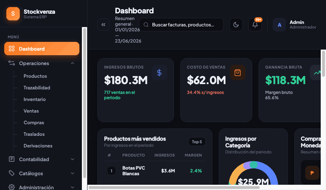Open Traslados in the sidebar
Viewport: 326px width, 190px height.
pos(34,134)
